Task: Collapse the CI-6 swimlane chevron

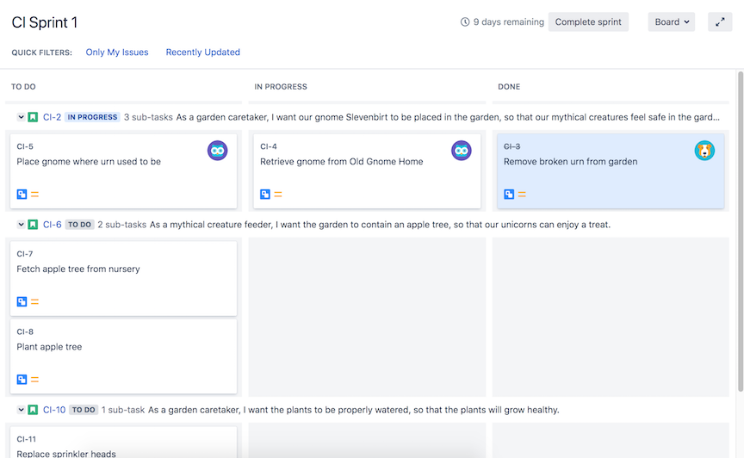Action: point(21,224)
